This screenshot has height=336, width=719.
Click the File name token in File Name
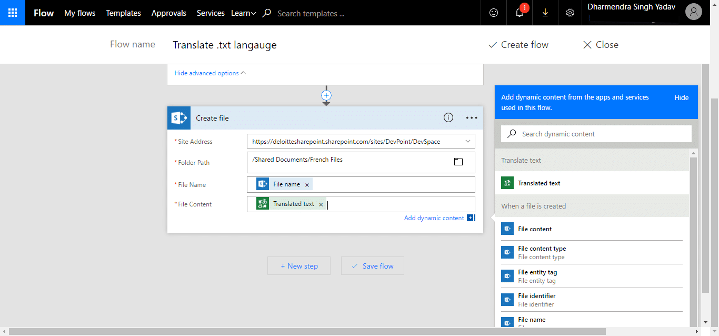pos(284,184)
